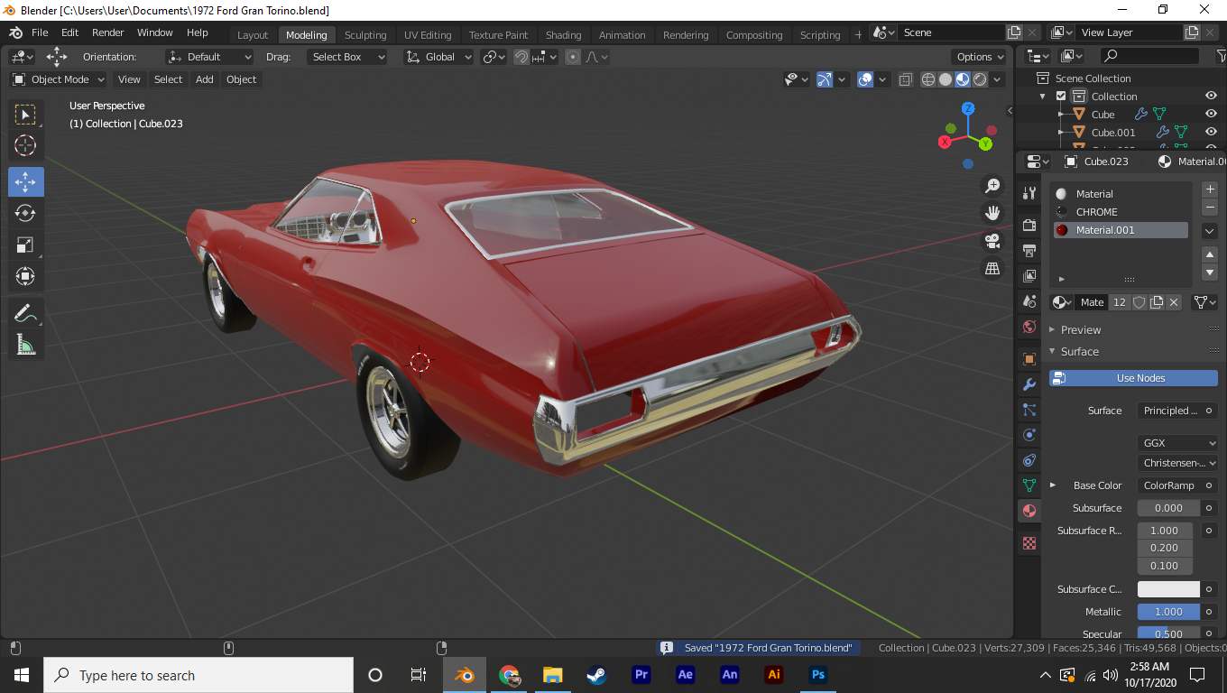The height and width of the screenshot is (693, 1227).
Task: Select the Measure tool
Action: (25, 345)
